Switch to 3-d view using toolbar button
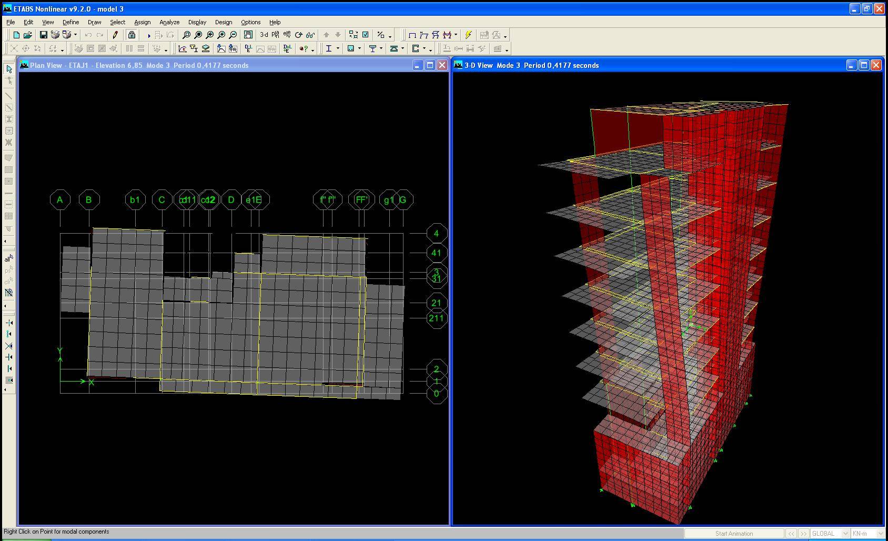Viewport: 888px width, 541px height. point(264,35)
